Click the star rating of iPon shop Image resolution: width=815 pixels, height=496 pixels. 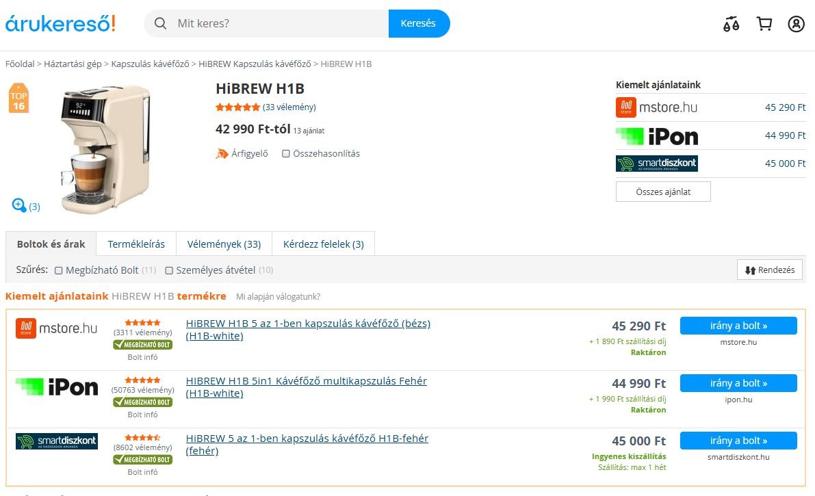click(142, 380)
